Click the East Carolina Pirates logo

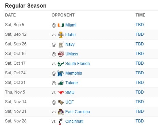pyautogui.click(x=61, y=112)
